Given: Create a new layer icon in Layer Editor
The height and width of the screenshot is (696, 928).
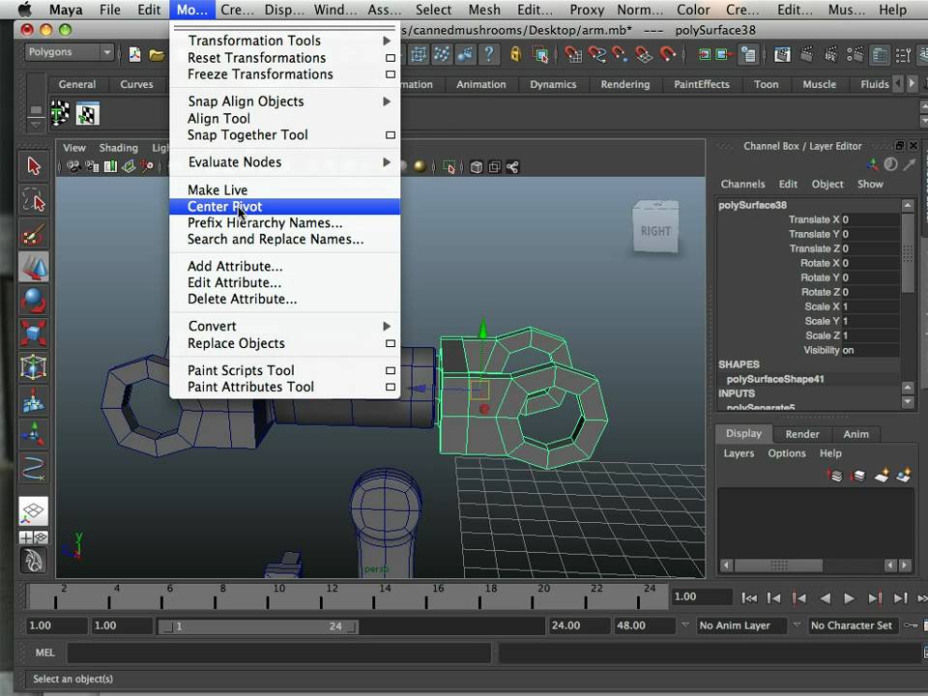Looking at the screenshot, I should [882, 476].
